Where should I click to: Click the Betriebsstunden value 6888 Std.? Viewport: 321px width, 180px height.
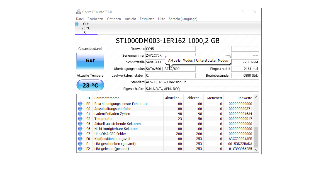point(245,76)
